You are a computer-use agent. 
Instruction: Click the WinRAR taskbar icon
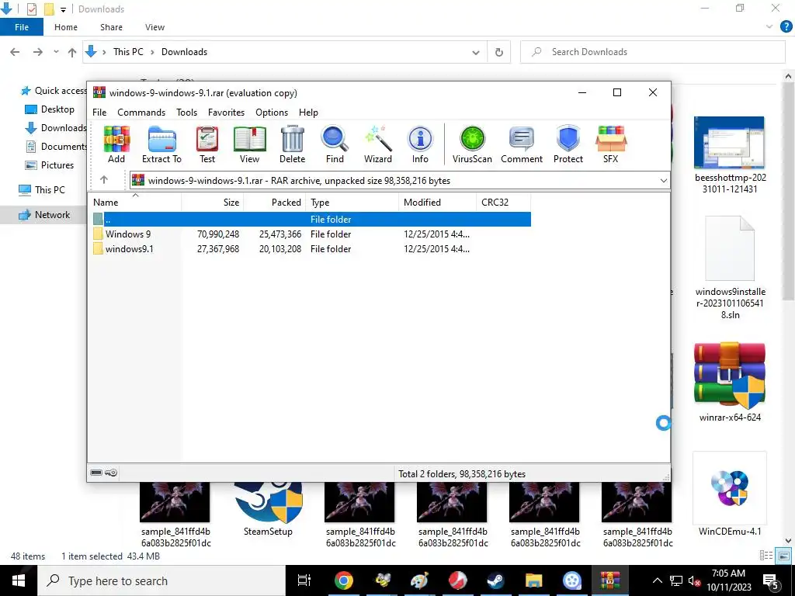610,580
